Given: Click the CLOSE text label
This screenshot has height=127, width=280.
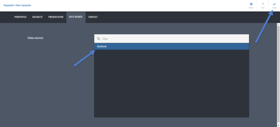Looking at the screenshot, I should 274,8.
